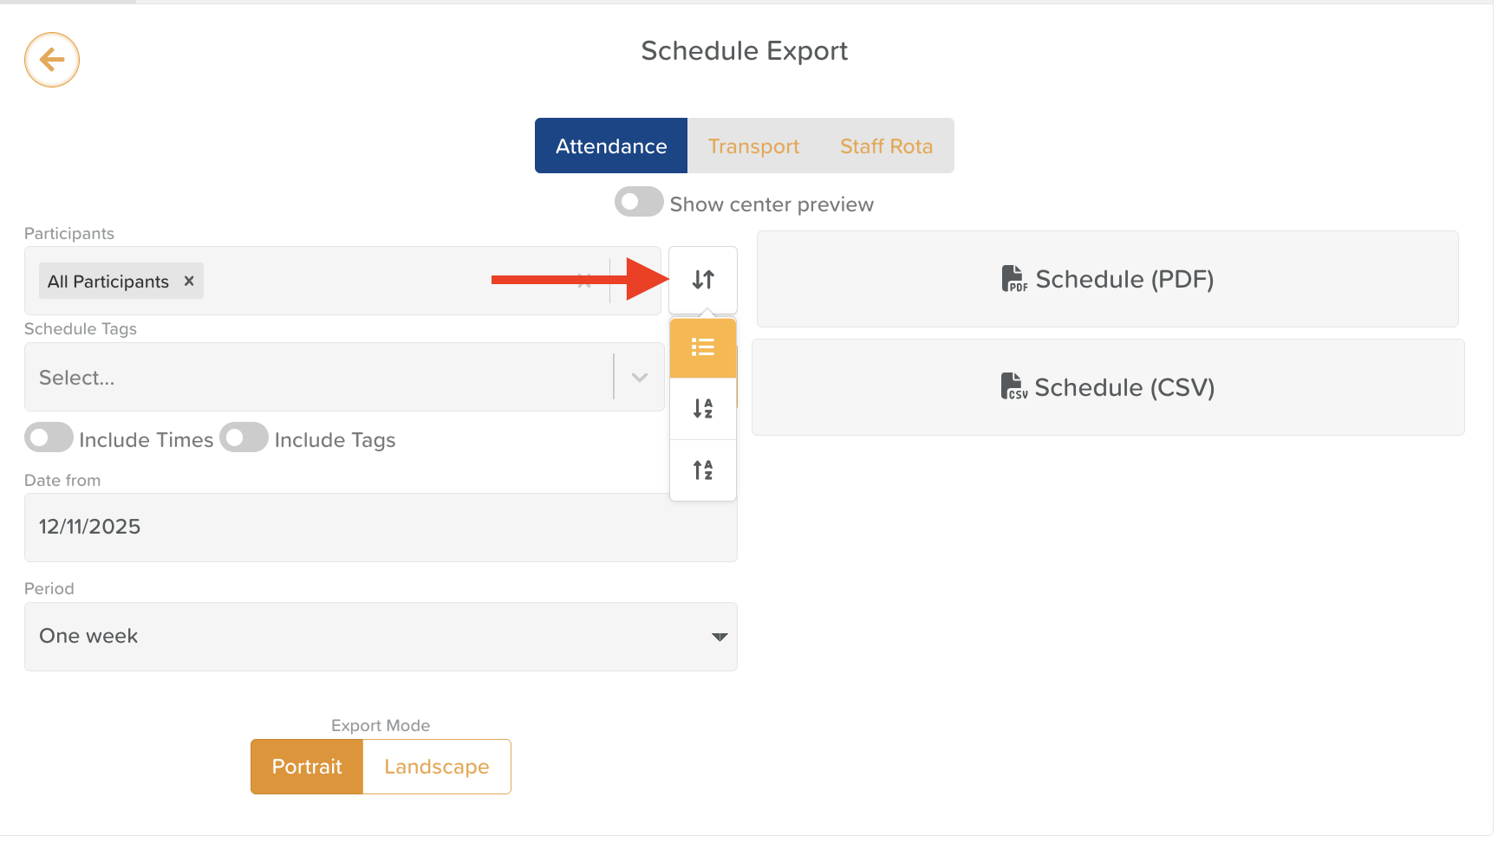Image resolution: width=1498 pixels, height=868 pixels.
Task: Open the Participants selection field
Action: 347,281
